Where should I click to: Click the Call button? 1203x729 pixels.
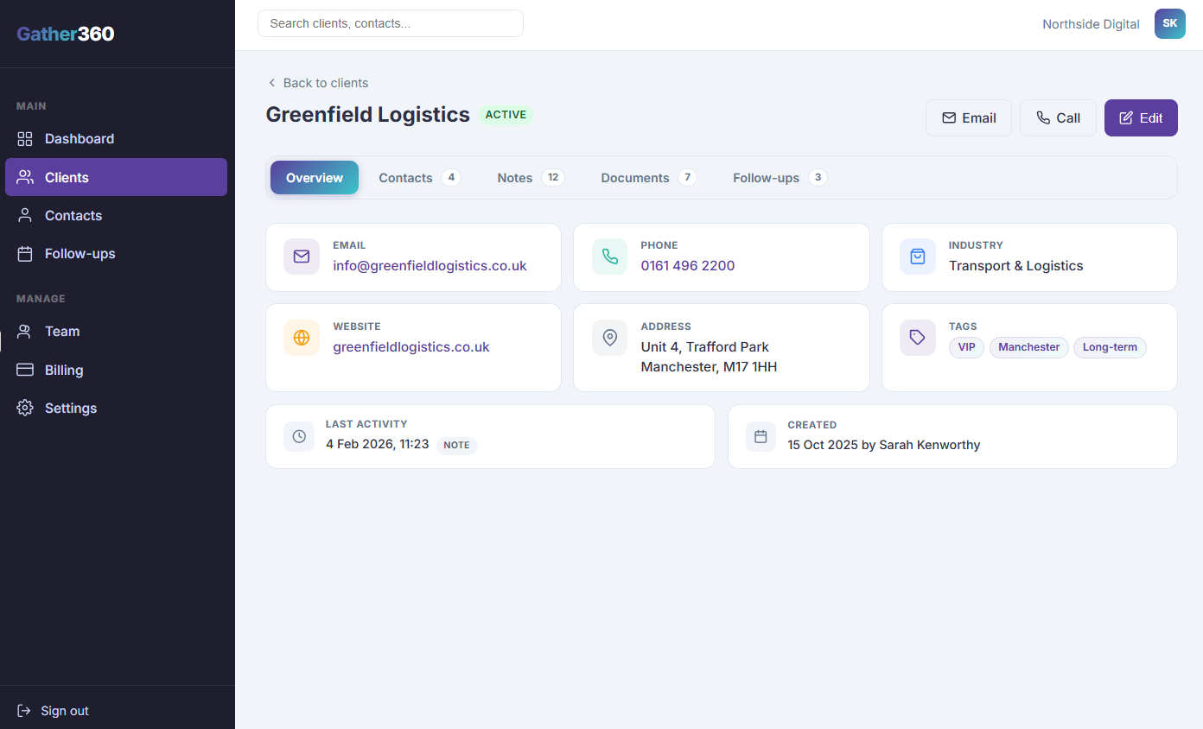click(1058, 117)
